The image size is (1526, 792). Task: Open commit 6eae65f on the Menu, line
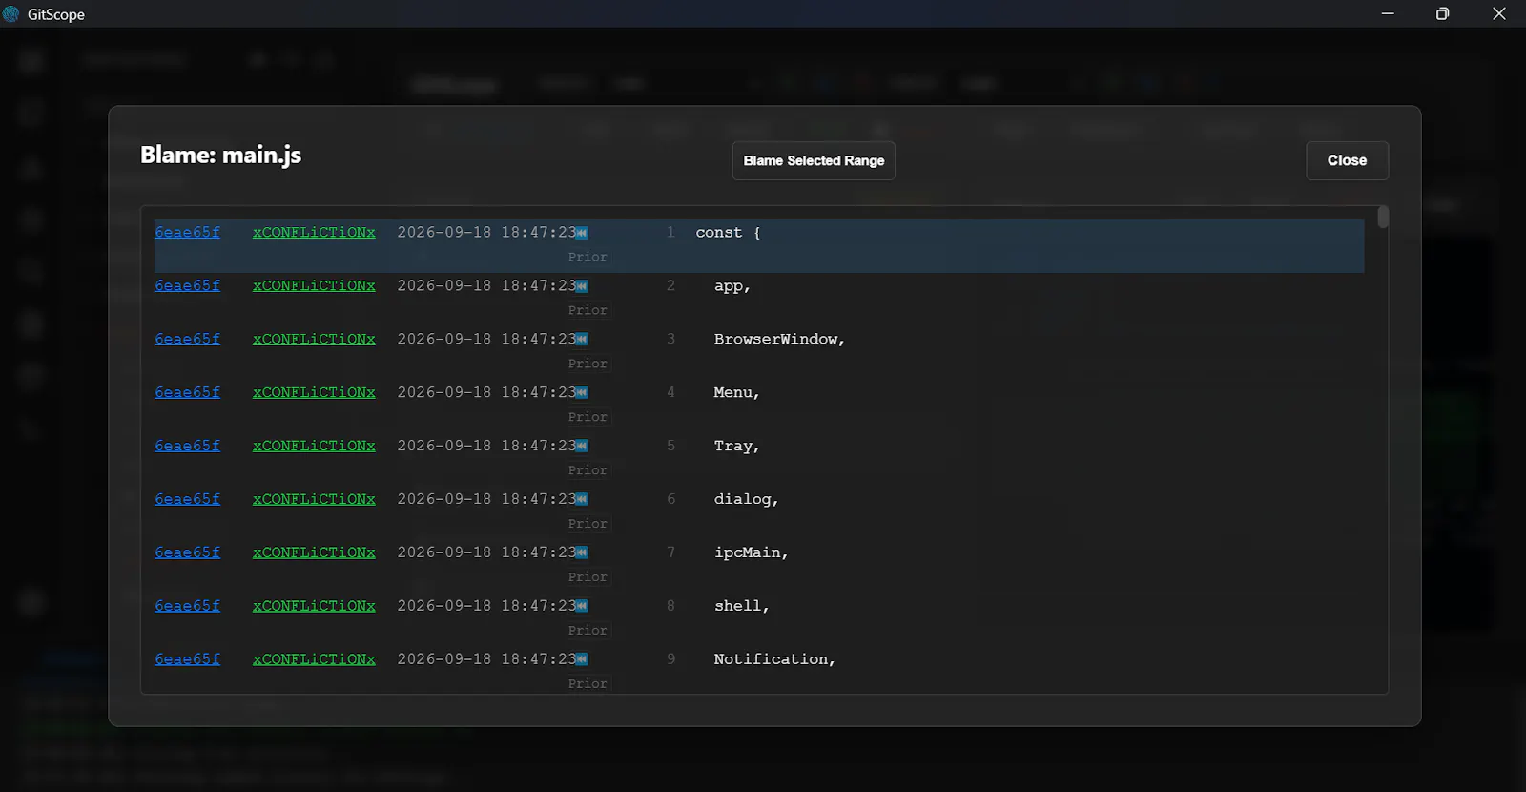(187, 392)
